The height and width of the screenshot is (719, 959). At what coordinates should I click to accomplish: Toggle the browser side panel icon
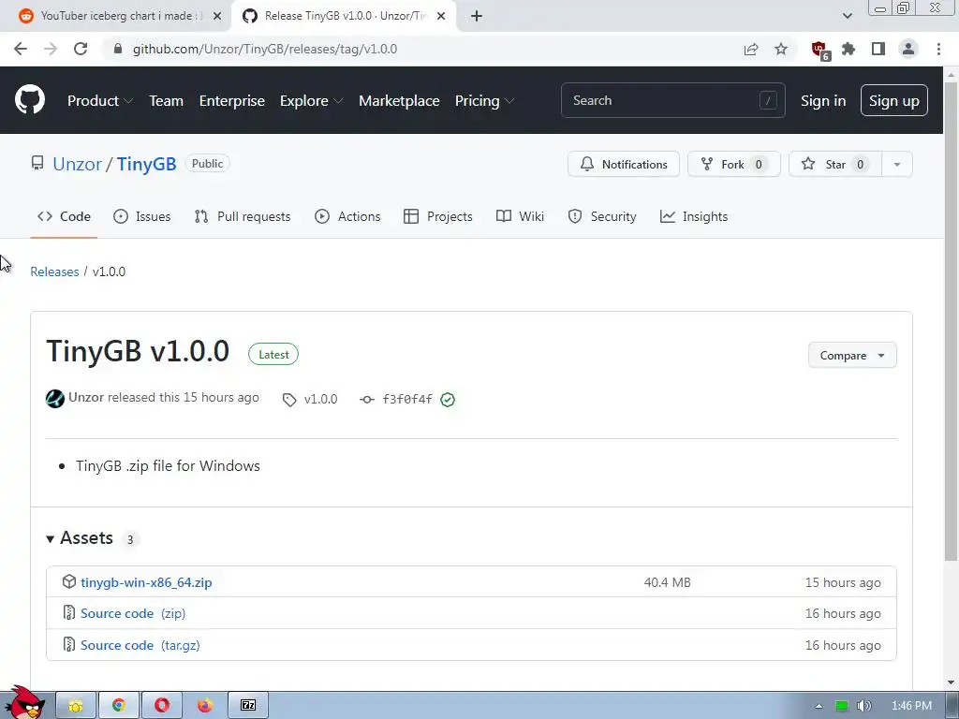[878, 49]
